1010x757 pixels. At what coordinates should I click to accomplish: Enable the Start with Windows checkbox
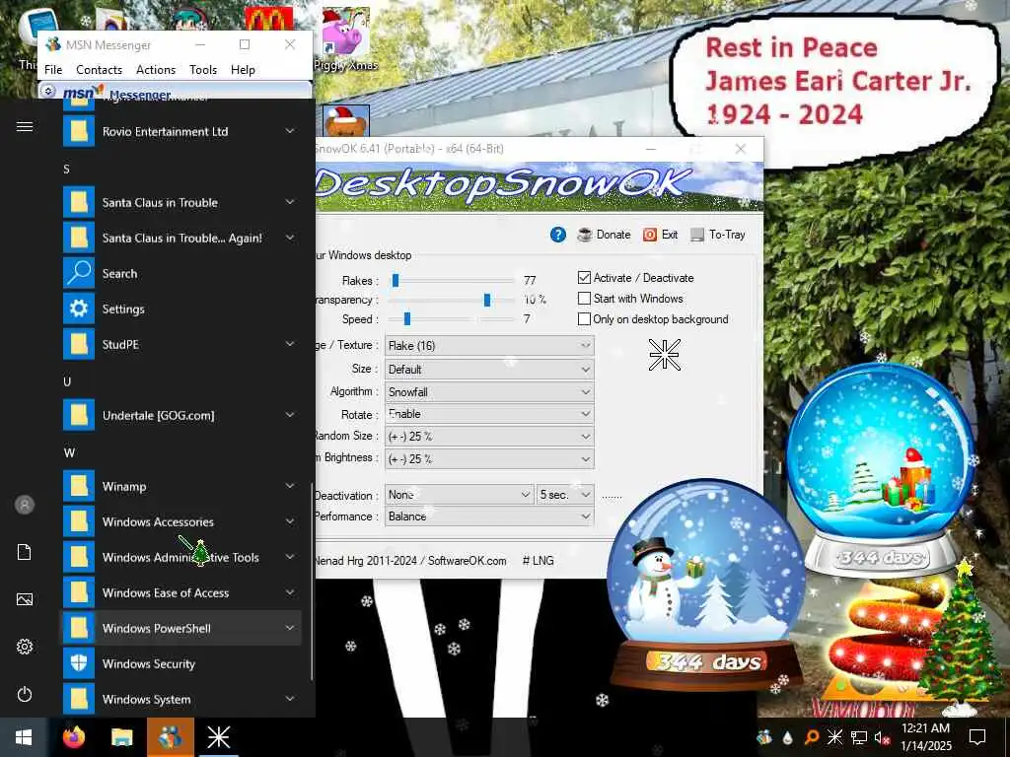click(584, 298)
